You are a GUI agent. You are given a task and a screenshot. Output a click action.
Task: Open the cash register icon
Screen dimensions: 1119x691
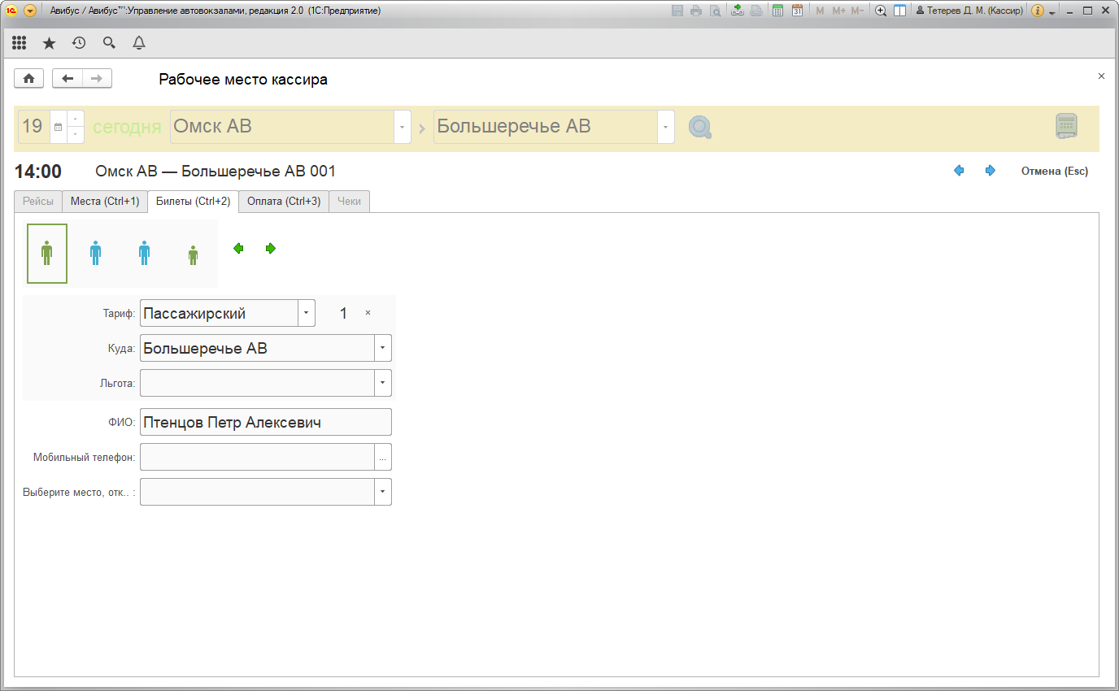pos(1066,127)
